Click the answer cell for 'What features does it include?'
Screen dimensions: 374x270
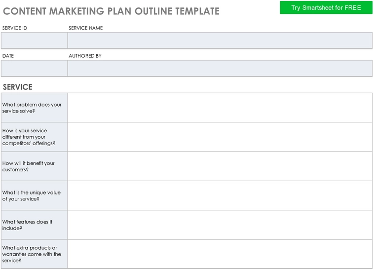click(220, 225)
